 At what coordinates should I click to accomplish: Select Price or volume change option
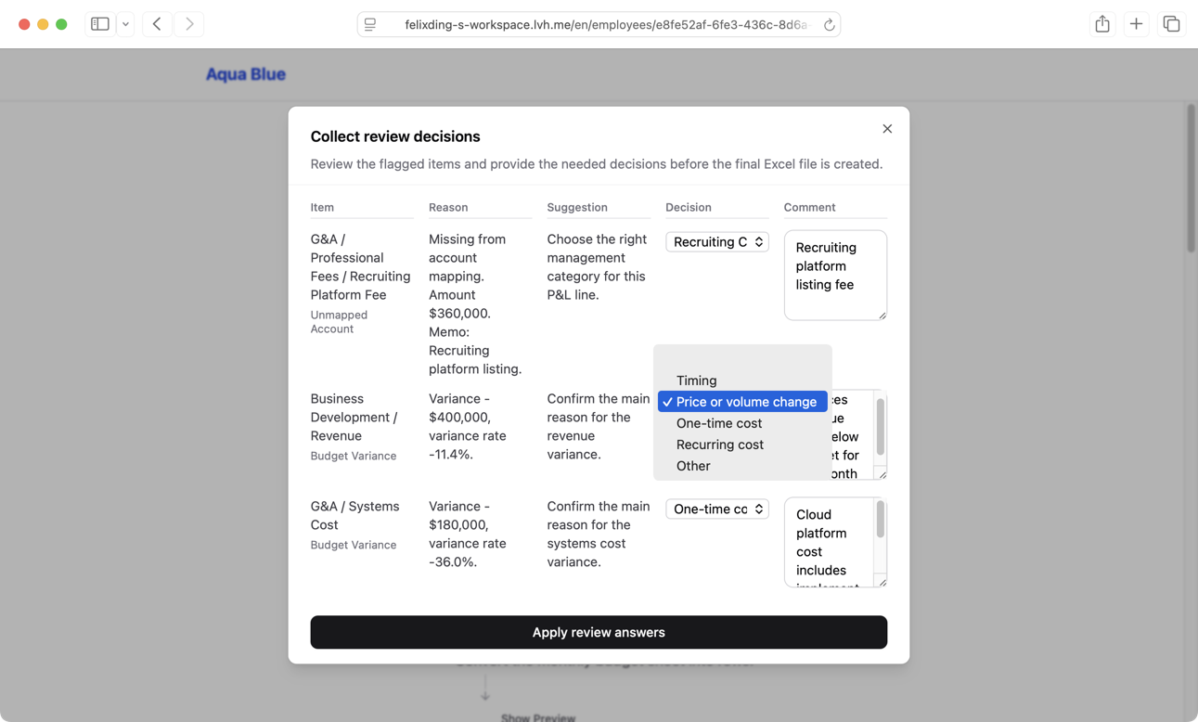[x=742, y=402]
